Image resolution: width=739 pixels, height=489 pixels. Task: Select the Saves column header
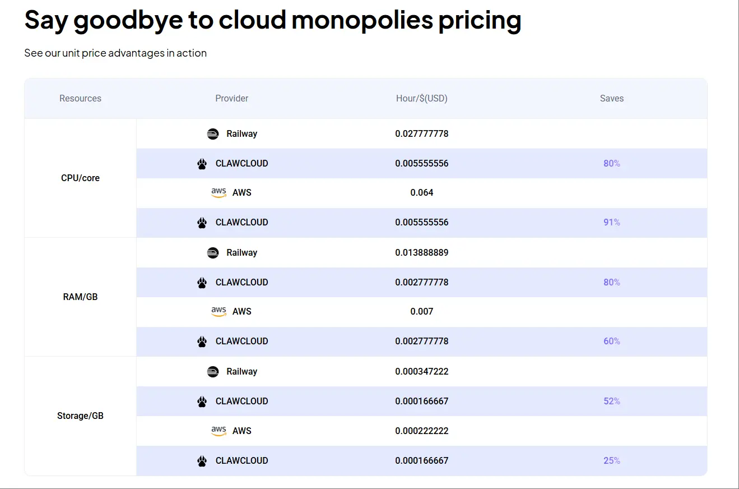tap(611, 99)
